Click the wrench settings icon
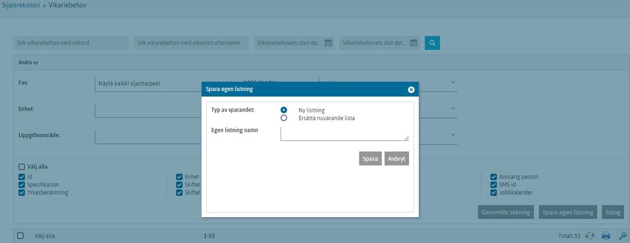630x243 pixels. pos(623,236)
